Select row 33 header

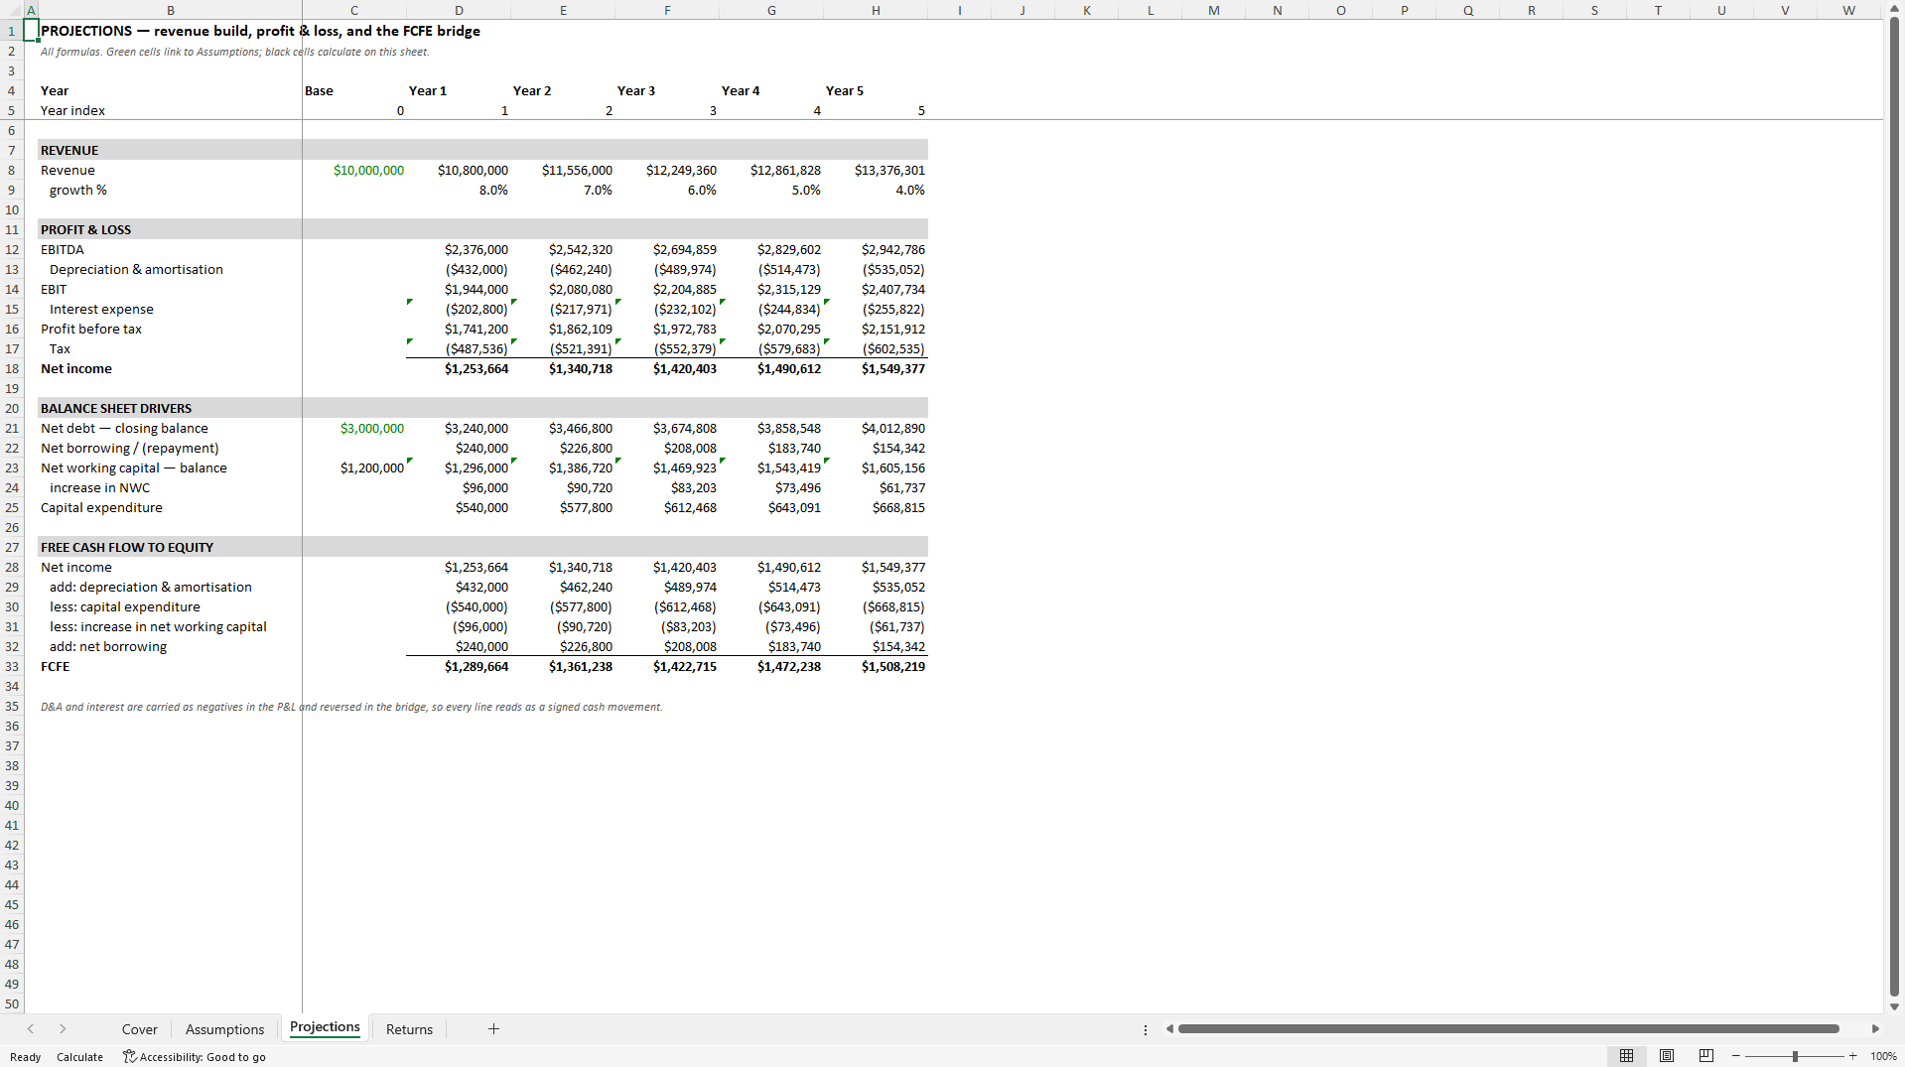[12, 666]
